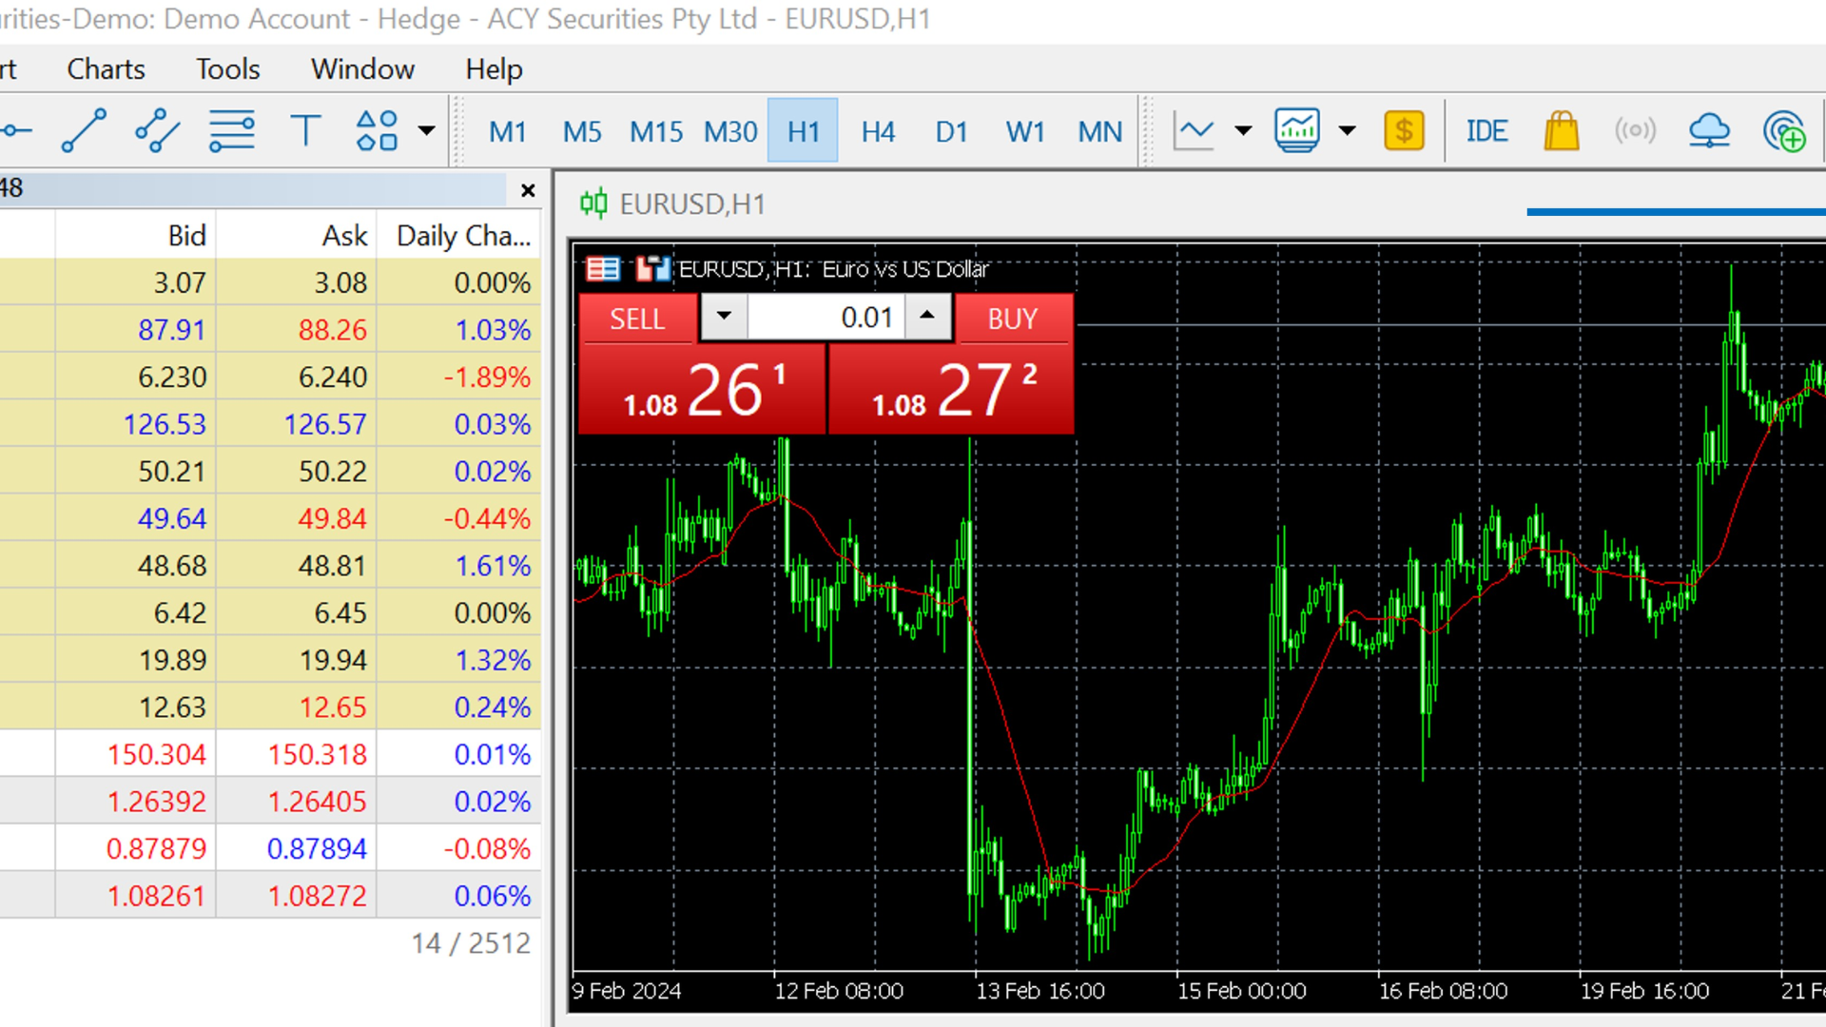Click the 1.08 27 buy price button
The height and width of the screenshot is (1027, 1826).
(x=951, y=389)
